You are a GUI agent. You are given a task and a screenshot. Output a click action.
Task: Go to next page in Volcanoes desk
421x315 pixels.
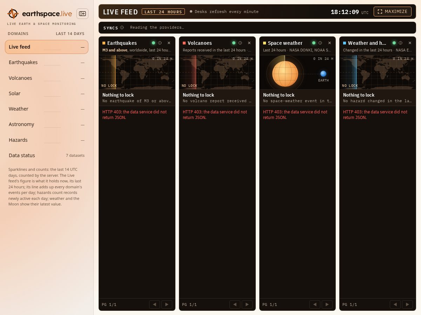[x=247, y=304]
